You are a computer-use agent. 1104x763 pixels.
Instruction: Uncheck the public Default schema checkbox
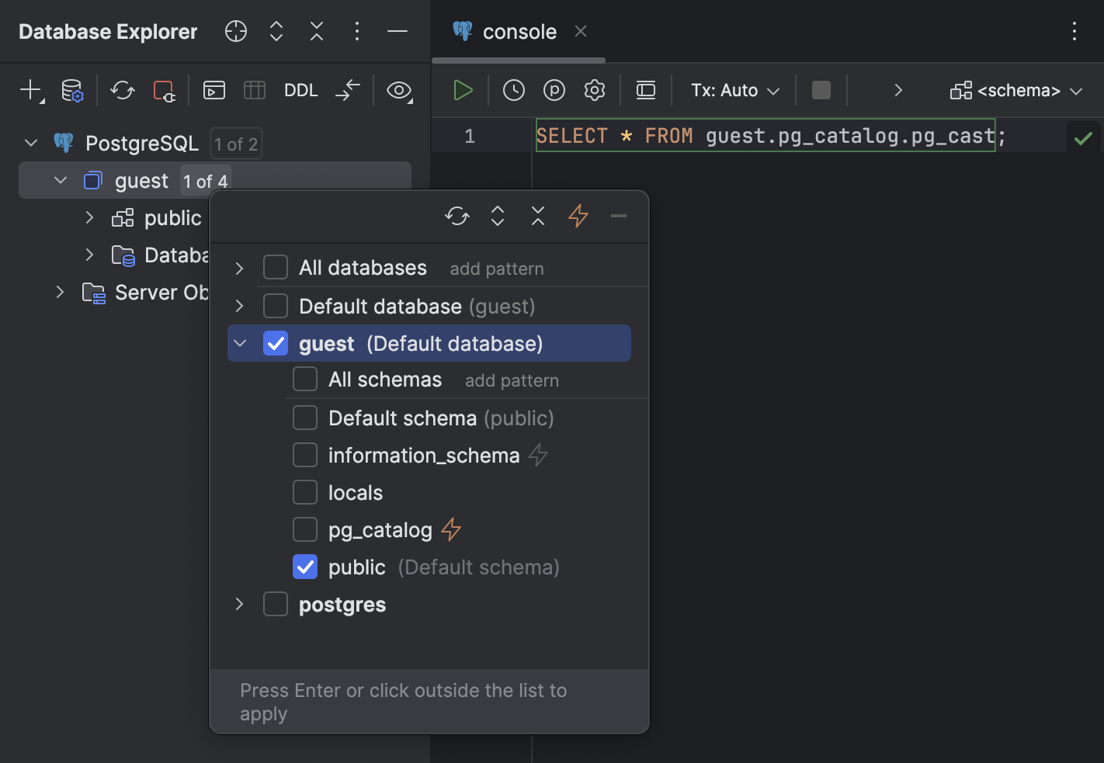305,567
